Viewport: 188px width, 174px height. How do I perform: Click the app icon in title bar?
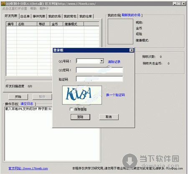(x=3, y=4)
